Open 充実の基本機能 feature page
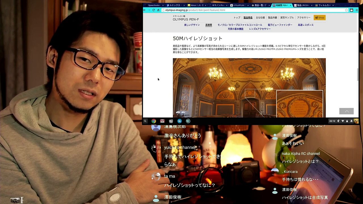The width and height of the screenshot is (363, 204). coord(236,29)
